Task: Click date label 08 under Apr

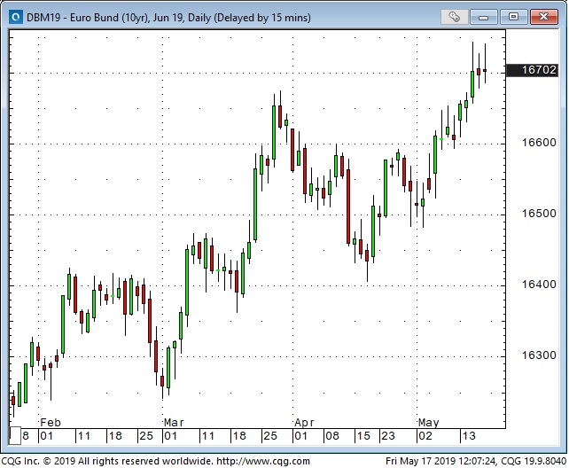Action: click(x=332, y=436)
